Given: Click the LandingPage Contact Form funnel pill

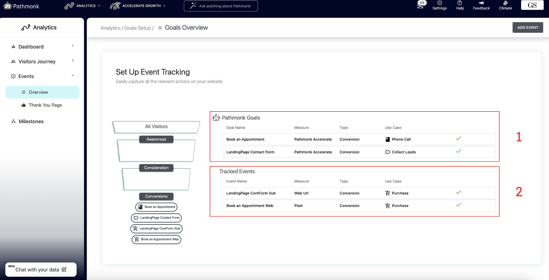Looking at the screenshot, I should [x=156, y=218].
